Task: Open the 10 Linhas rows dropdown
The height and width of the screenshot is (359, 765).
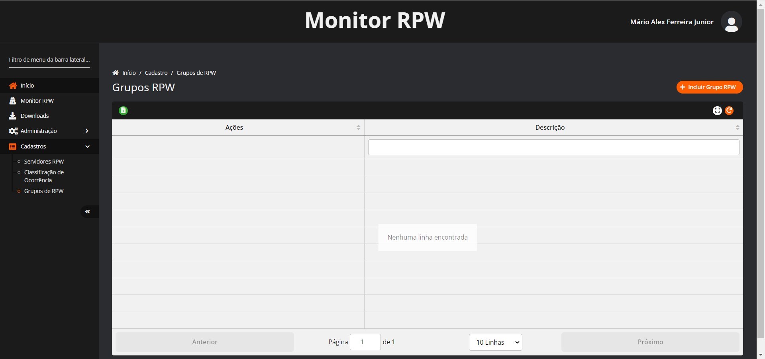Action: (x=495, y=342)
